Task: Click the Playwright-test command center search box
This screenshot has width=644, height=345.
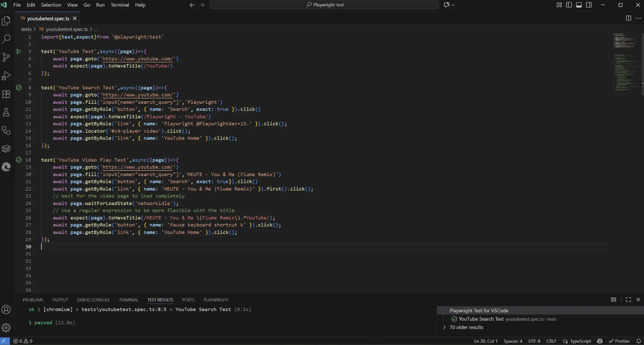Action: (325, 5)
